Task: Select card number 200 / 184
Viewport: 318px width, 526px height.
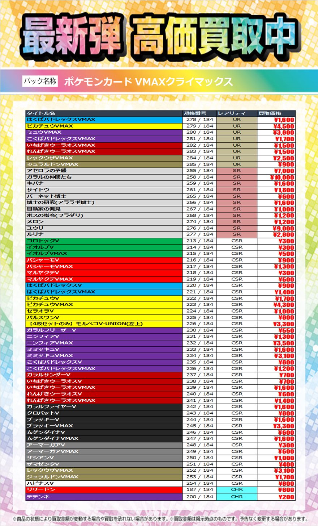Action: (199, 497)
